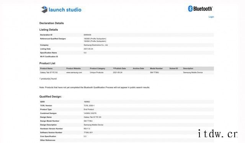Select Unique Products category cell
The height and width of the screenshot is (143, 245).
pyautogui.click(x=96, y=72)
